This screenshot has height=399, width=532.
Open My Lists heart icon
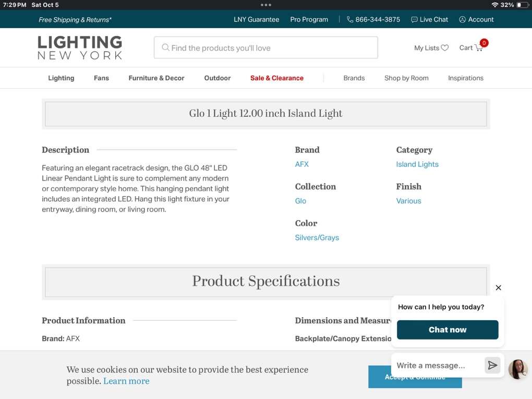tap(444, 48)
